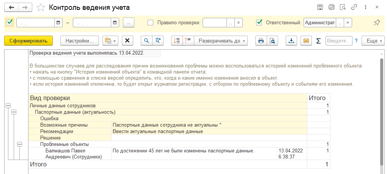Viewport: 387px width, 174px height.
Task: Click the sum Σ icon
Action: (318, 41)
